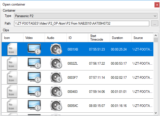Select clip ID 0002ZL
The width and height of the screenshot is (160, 116).
[x=73, y=64]
